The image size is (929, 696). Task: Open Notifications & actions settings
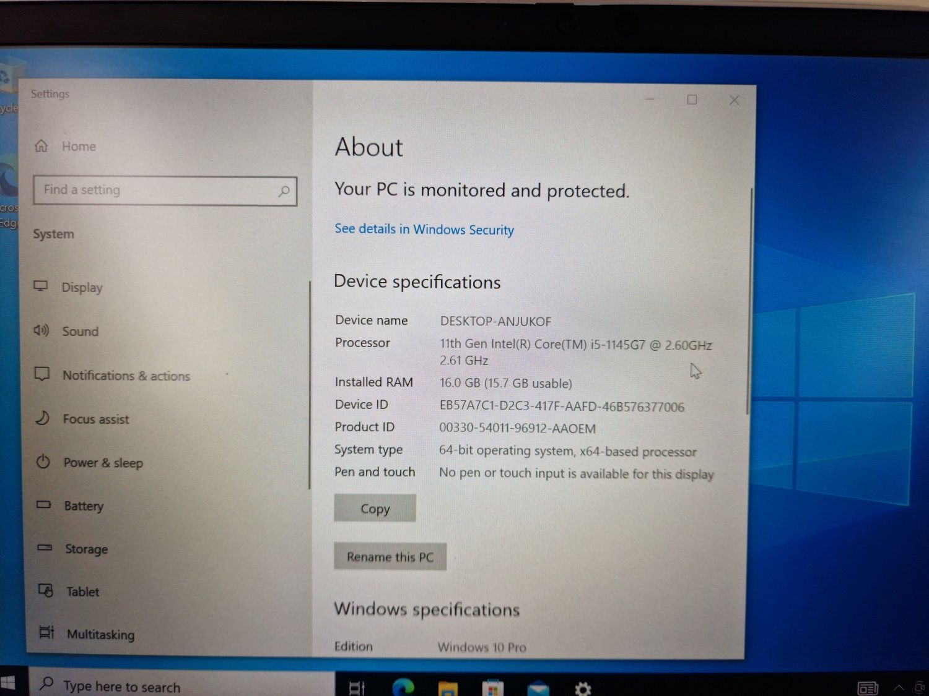pyautogui.click(x=111, y=376)
